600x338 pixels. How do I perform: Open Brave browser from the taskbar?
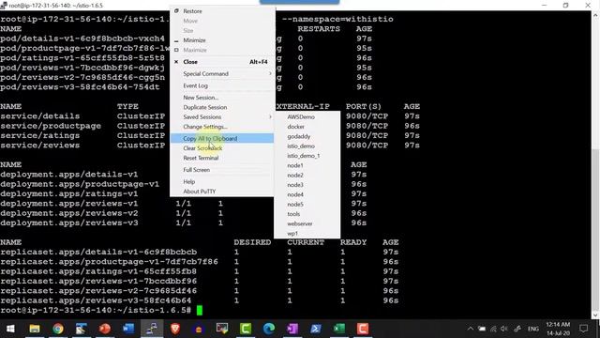175,329
